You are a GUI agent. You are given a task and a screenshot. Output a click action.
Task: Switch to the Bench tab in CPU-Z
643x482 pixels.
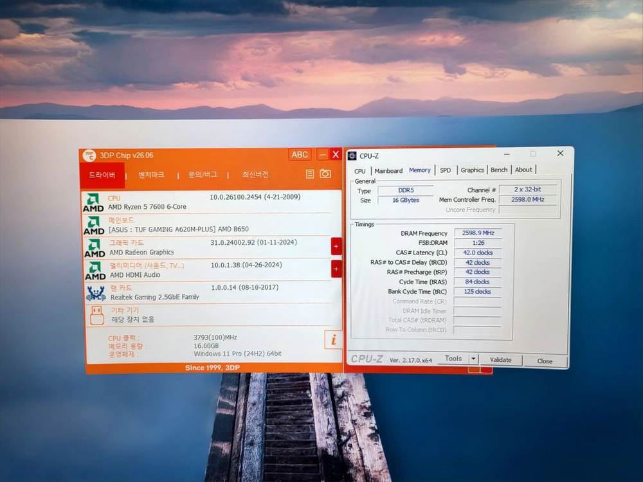[499, 170]
